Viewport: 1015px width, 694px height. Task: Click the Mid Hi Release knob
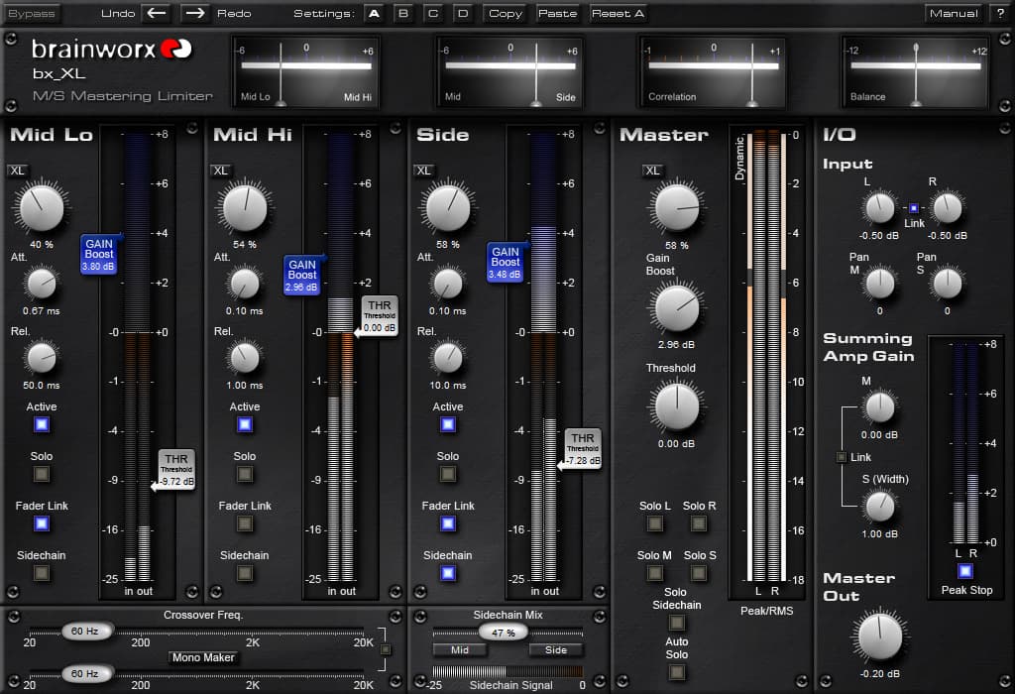245,358
